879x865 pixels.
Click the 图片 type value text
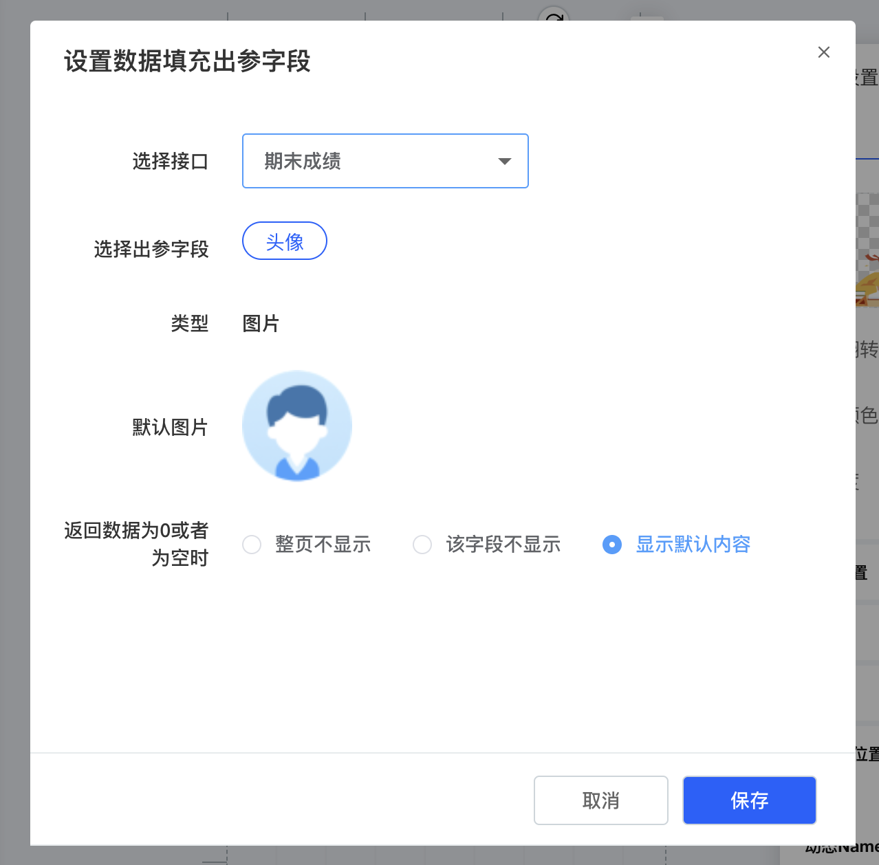click(261, 323)
